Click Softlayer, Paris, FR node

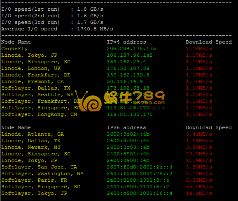click(34, 180)
